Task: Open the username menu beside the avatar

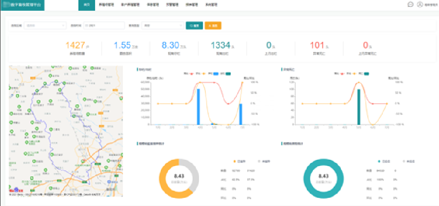Action: tap(431, 5)
